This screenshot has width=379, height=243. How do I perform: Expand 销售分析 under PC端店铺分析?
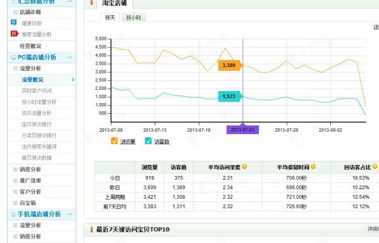point(15,170)
